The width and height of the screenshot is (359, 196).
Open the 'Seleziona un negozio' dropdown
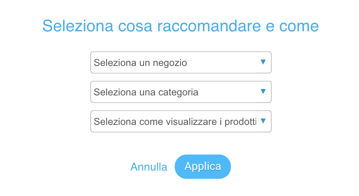181,62
